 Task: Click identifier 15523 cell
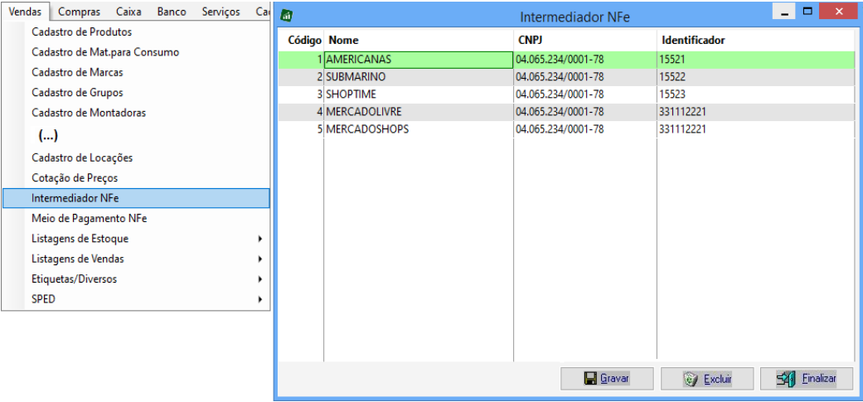(756, 94)
